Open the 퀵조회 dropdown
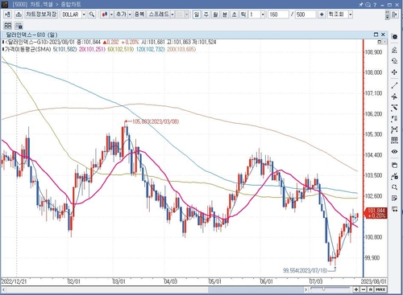 [350, 14]
